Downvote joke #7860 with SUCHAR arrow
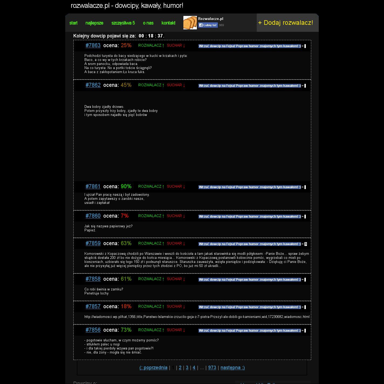Image resolution: width=384 pixels, height=384 pixels. (176, 216)
